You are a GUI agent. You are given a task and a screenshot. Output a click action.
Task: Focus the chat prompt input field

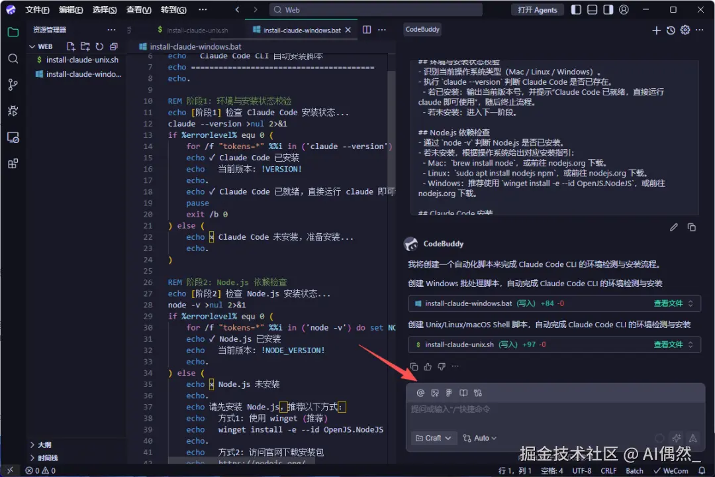click(555, 409)
